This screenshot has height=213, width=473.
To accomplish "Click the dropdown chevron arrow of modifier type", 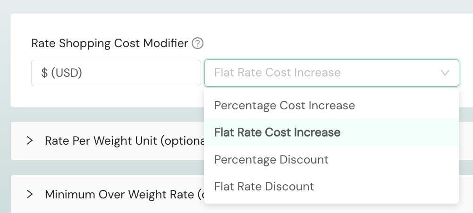I will 445,73.
